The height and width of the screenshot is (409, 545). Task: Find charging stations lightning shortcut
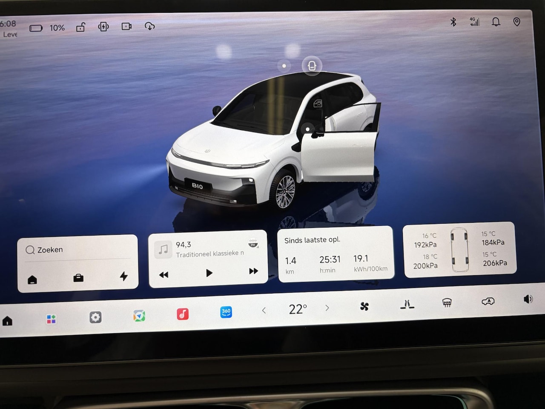click(x=124, y=276)
